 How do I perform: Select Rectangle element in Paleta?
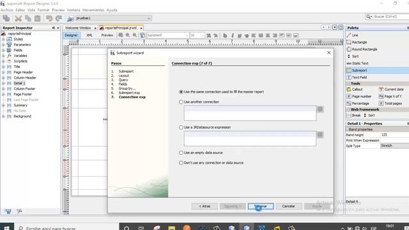click(357, 42)
